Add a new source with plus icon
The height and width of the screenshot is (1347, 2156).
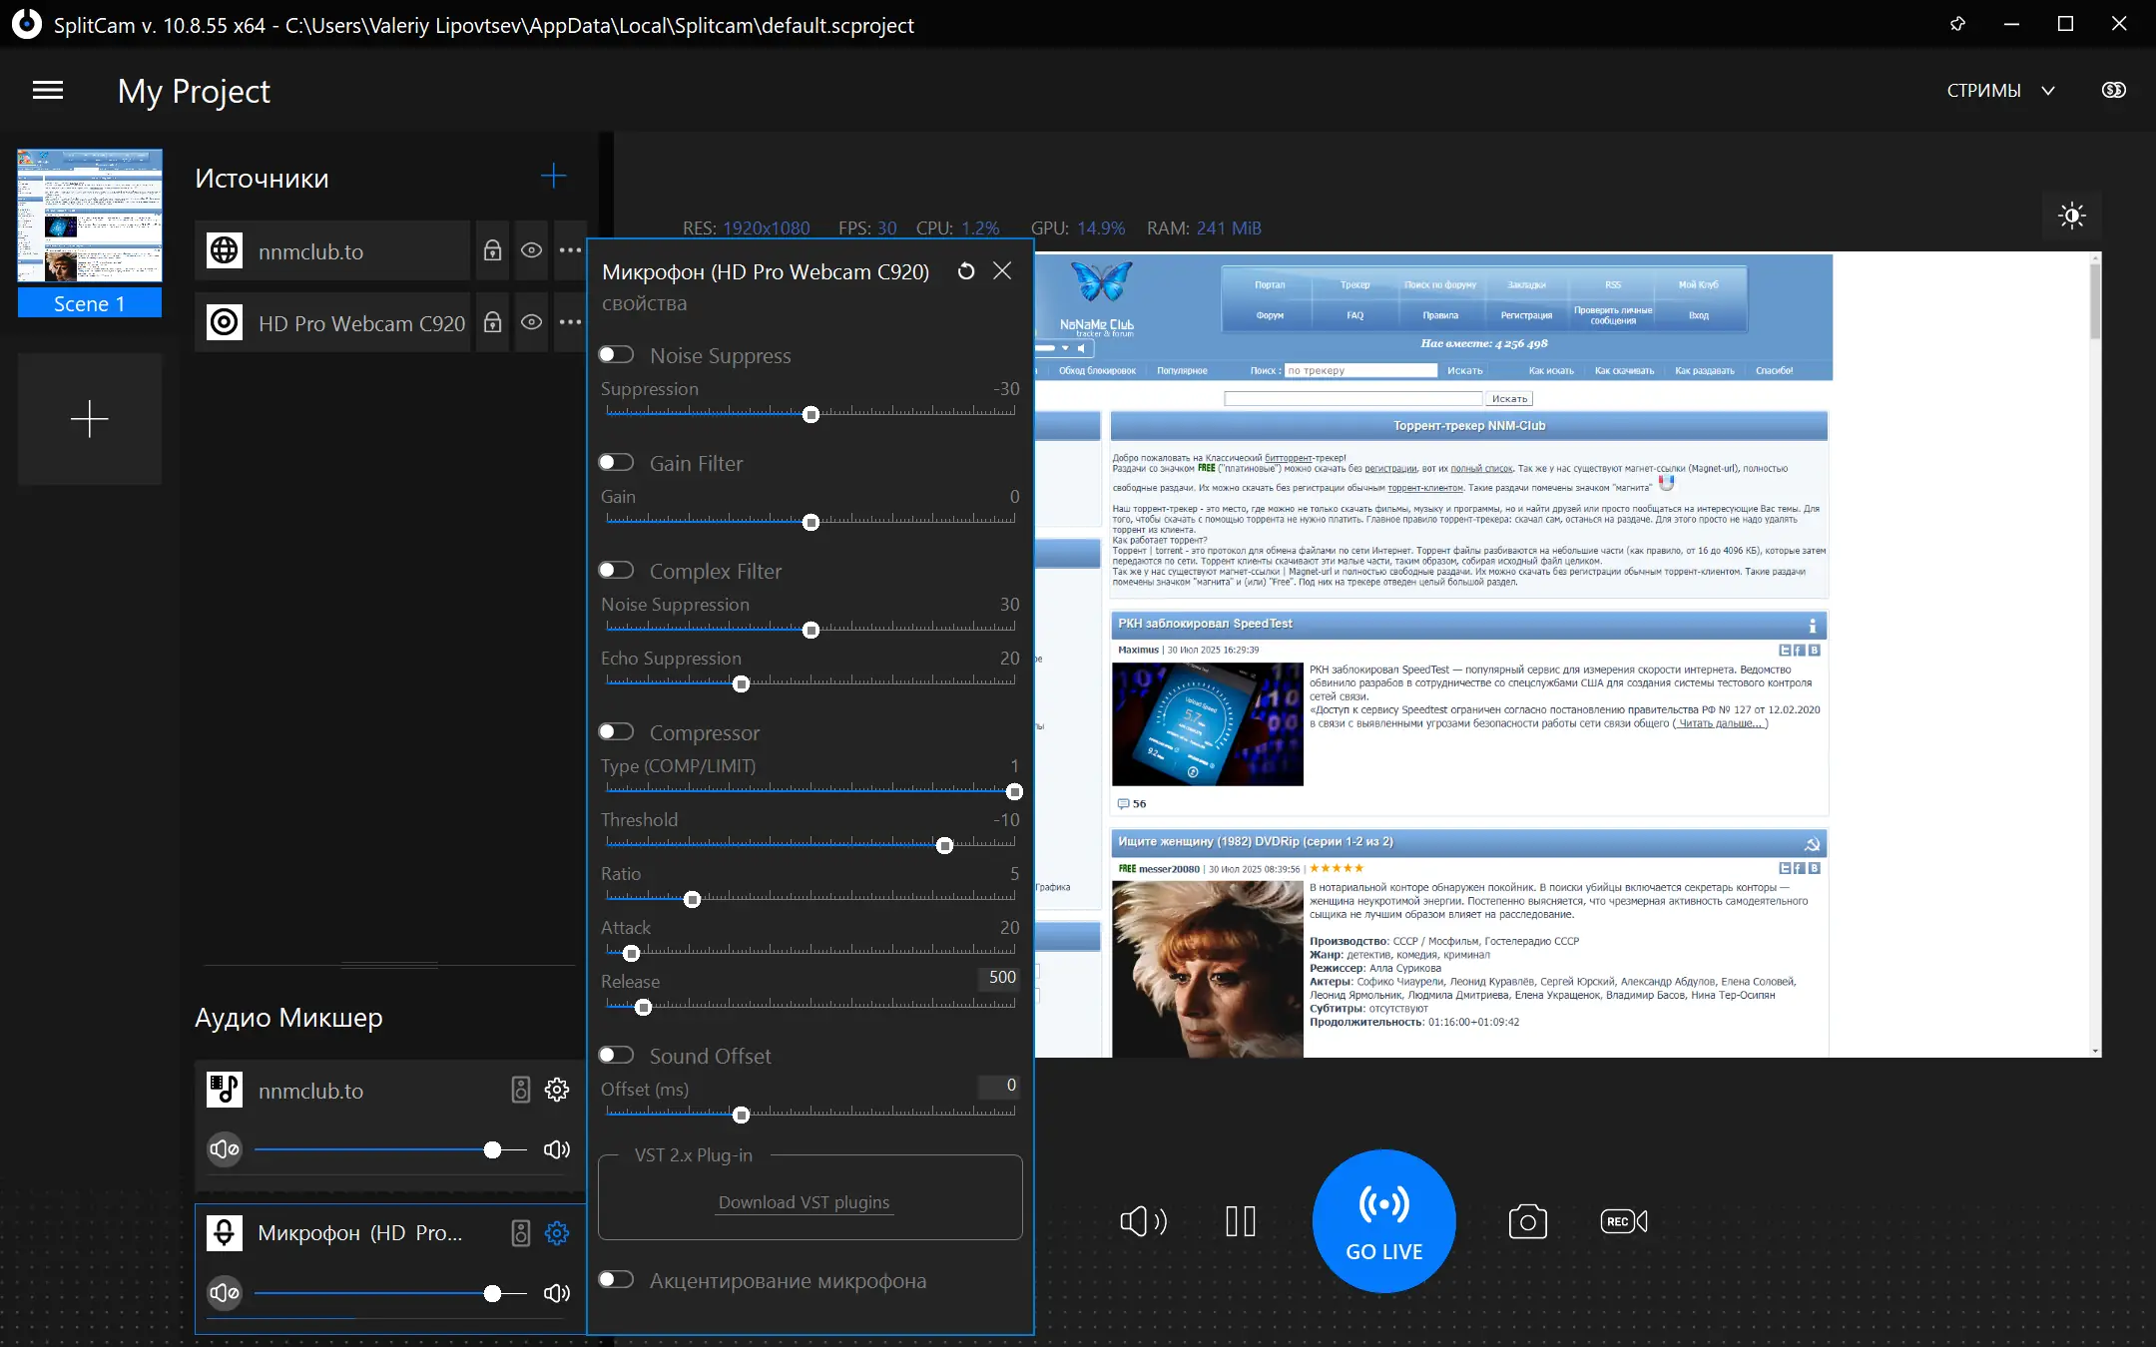pyautogui.click(x=553, y=177)
